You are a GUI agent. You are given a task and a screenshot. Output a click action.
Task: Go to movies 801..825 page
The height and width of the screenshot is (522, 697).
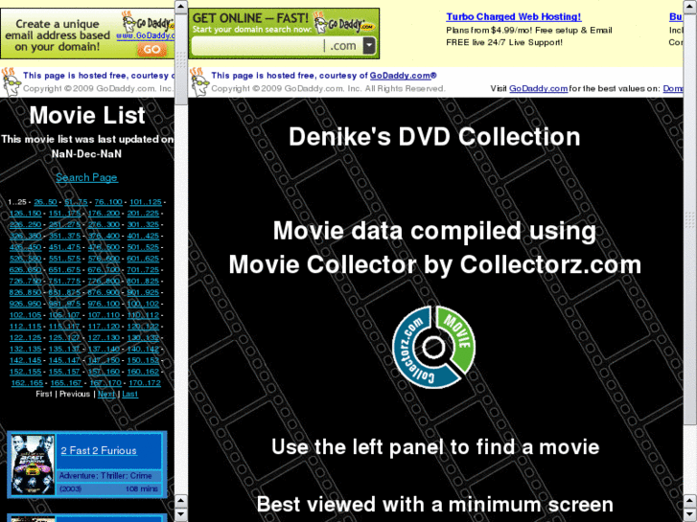(143, 282)
